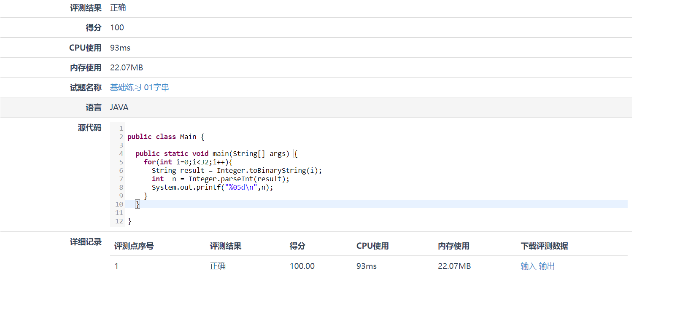Click the System.out.printf code line
Image resolution: width=677 pixels, height=314 pixels.
[x=212, y=187]
